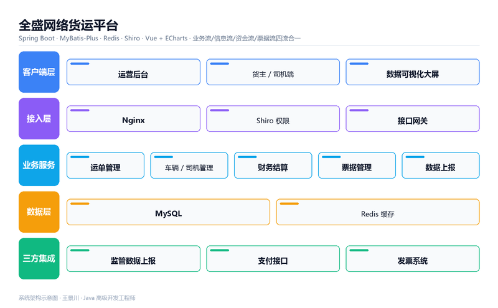Select the 货主 / 司机端 card
The height and width of the screenshot is (308, 498).
coord(273,72)
